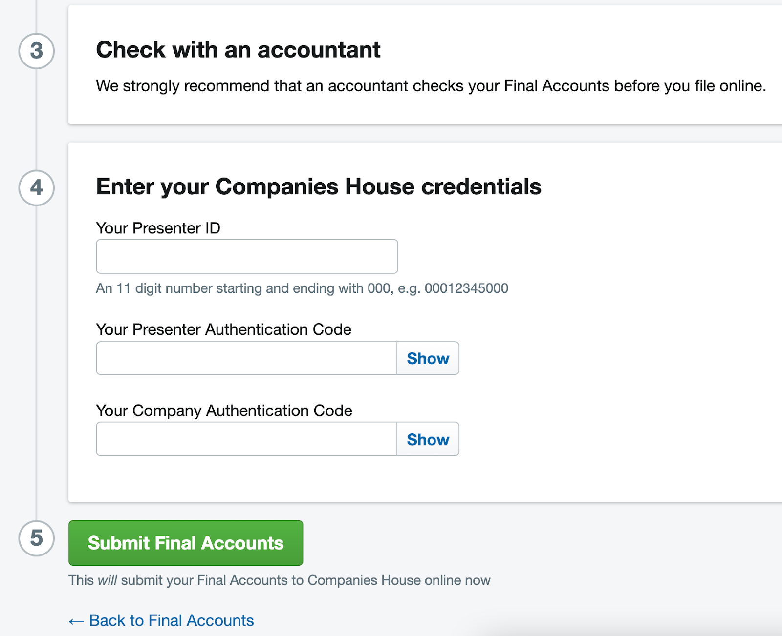This screenshot has height=636, width=782.
Task: Focus the Company Authentication Code field
Action: coord(246,439)
